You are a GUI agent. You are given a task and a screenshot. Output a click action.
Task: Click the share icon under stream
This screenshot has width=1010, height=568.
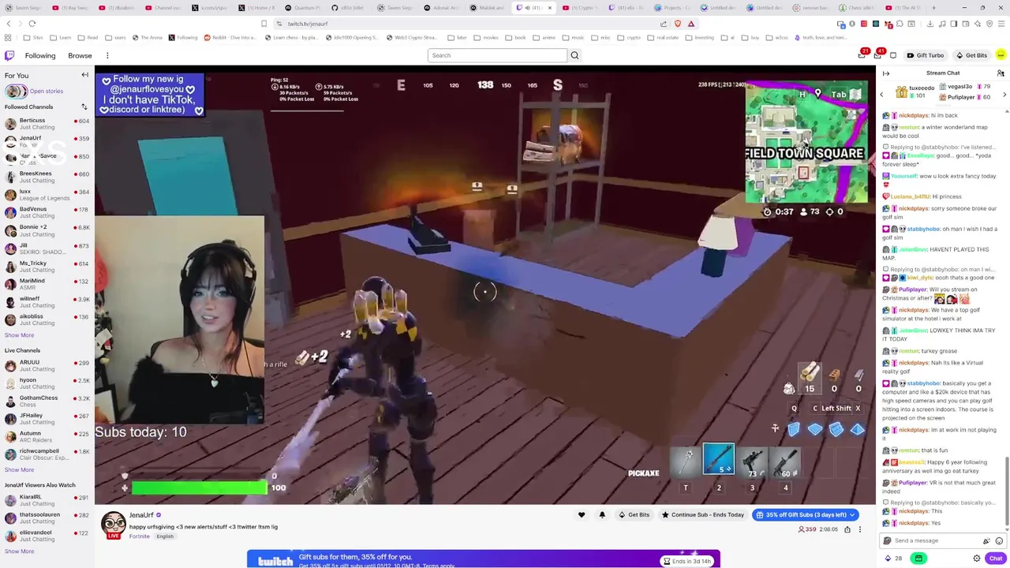(847, 529)
